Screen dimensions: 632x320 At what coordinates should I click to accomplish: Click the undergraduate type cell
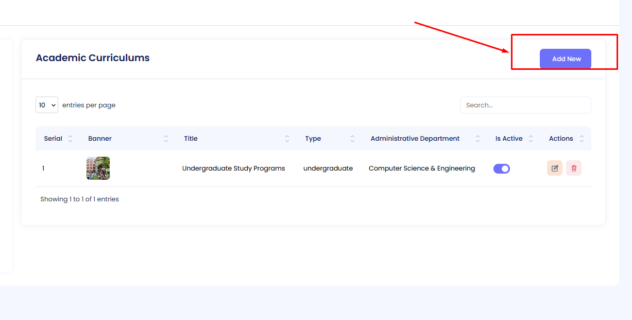coord(328,168)
